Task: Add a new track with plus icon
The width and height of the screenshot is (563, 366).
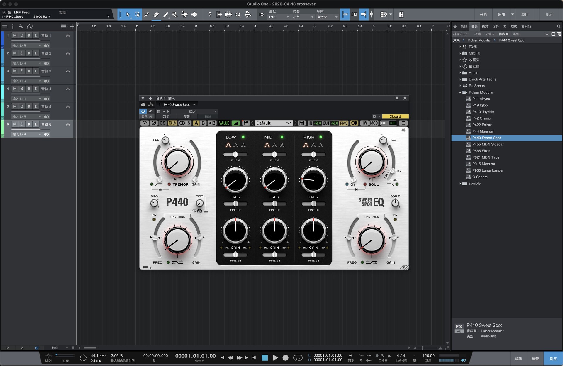Action: click(72, 26)
